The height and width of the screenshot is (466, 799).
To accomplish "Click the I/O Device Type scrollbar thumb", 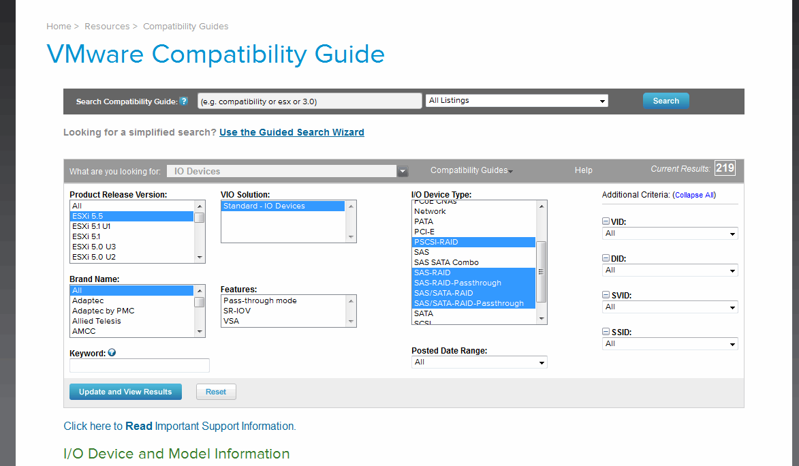I will [541, 272].
